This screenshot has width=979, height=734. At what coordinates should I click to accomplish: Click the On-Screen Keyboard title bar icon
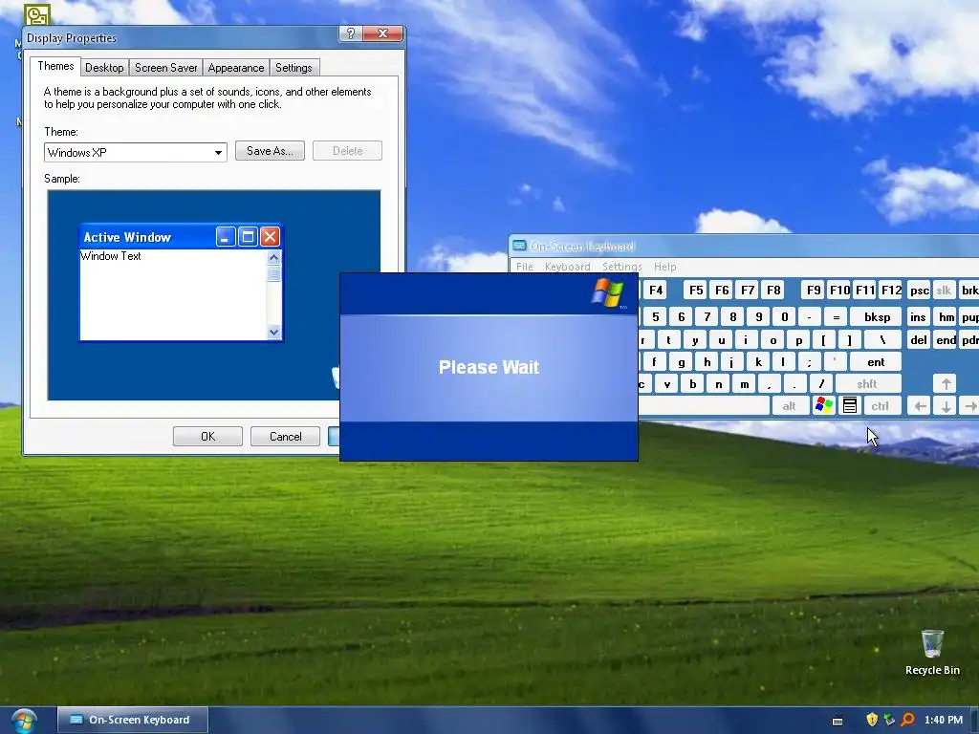[x=519, y=246]
